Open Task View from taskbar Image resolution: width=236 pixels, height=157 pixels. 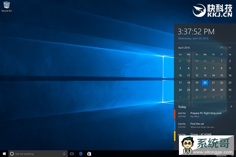tap(72, 154)
